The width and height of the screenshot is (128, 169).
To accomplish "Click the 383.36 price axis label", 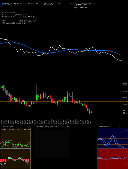I will tap(125, 104).
